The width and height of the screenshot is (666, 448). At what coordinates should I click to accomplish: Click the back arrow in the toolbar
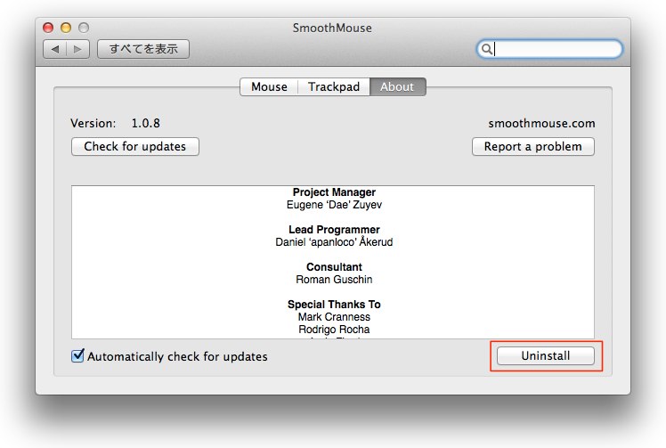55,49
